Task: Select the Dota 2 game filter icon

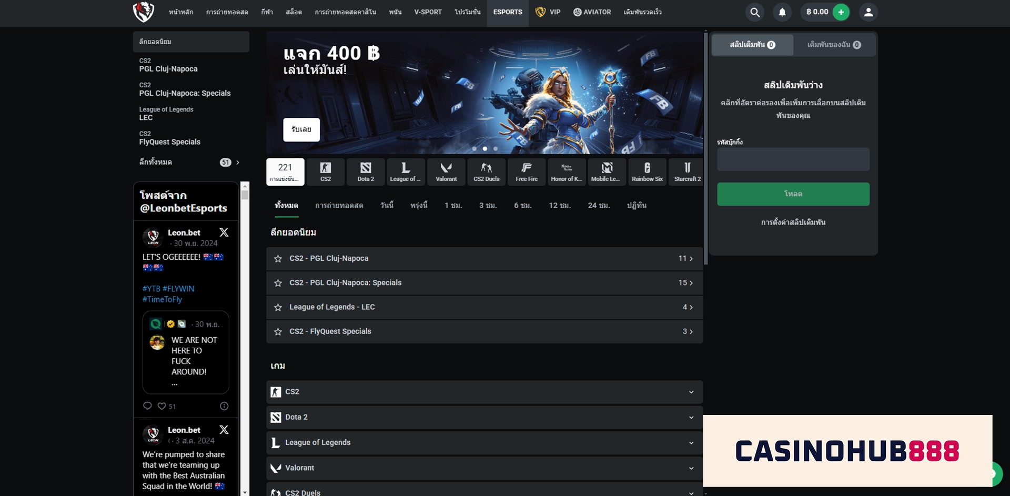Action: (x=366, y=171)
